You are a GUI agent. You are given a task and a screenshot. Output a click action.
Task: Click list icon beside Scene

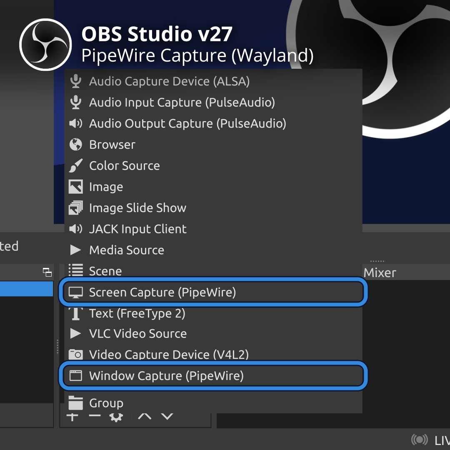pos(76,270)
